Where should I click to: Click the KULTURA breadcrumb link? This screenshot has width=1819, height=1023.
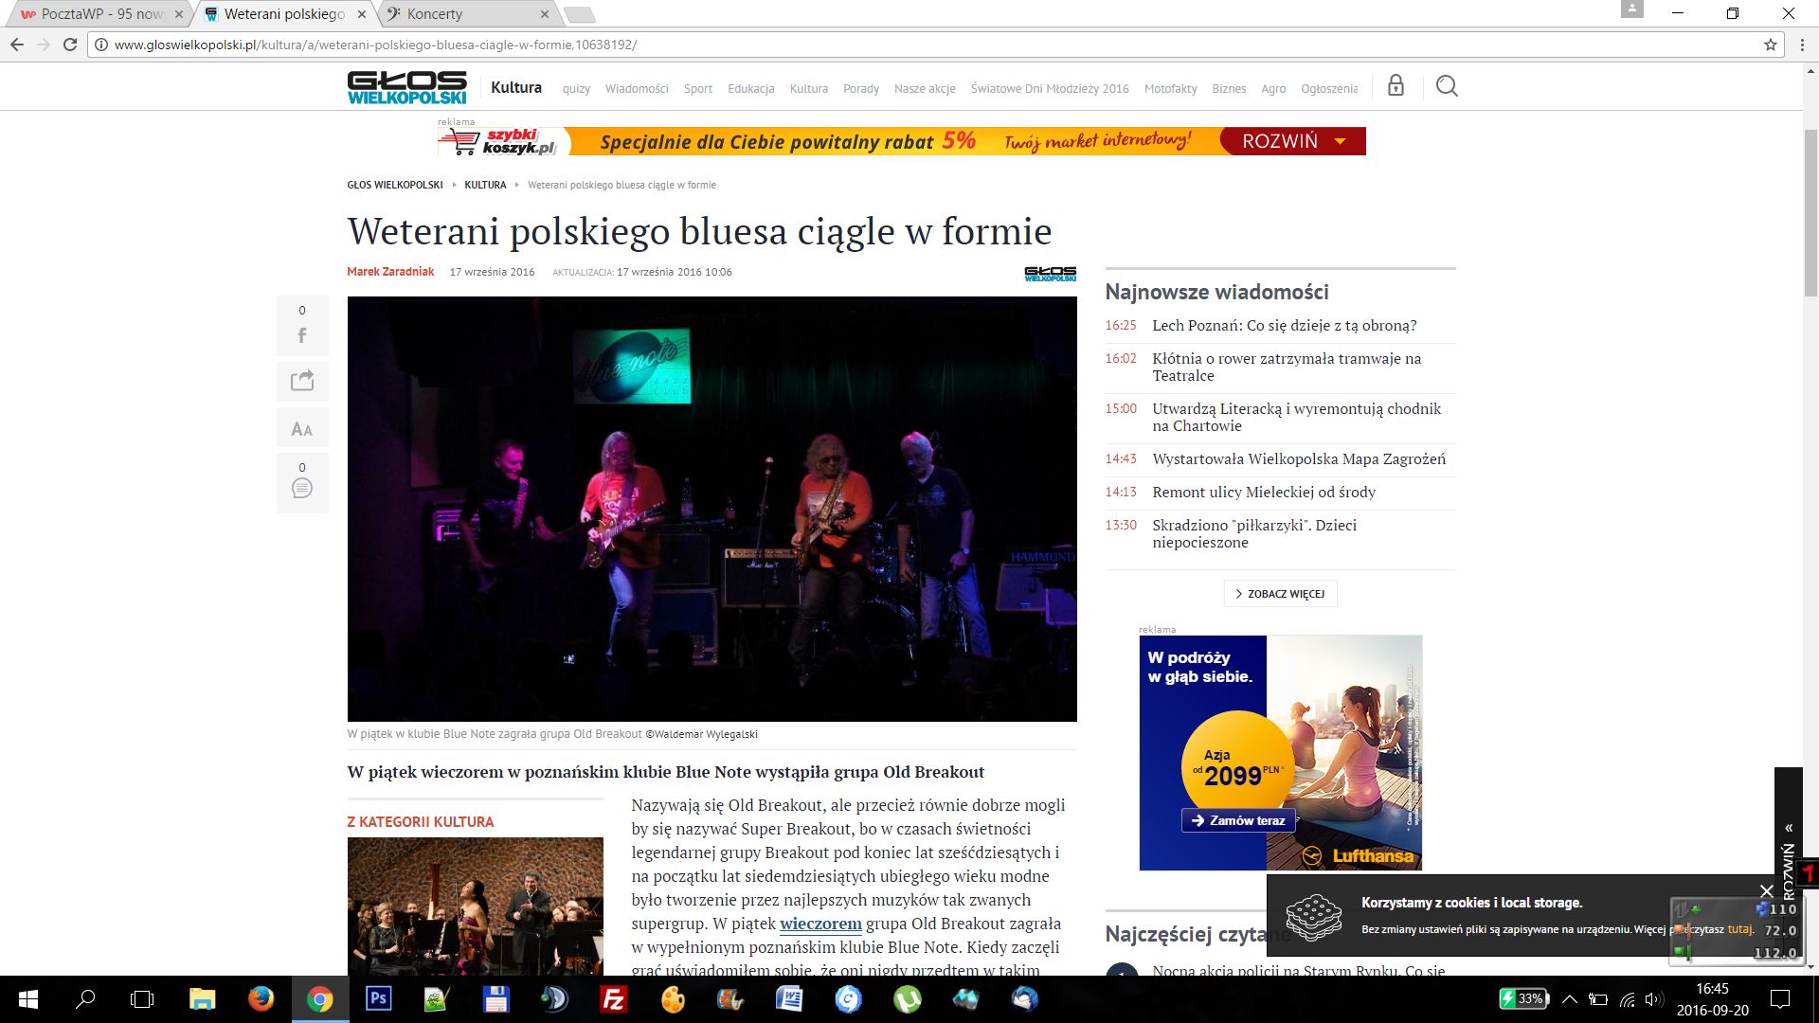485,185
